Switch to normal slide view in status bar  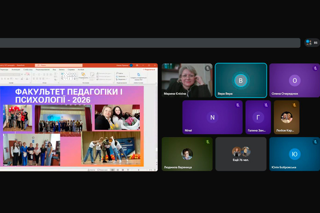[x=113, y=170]
